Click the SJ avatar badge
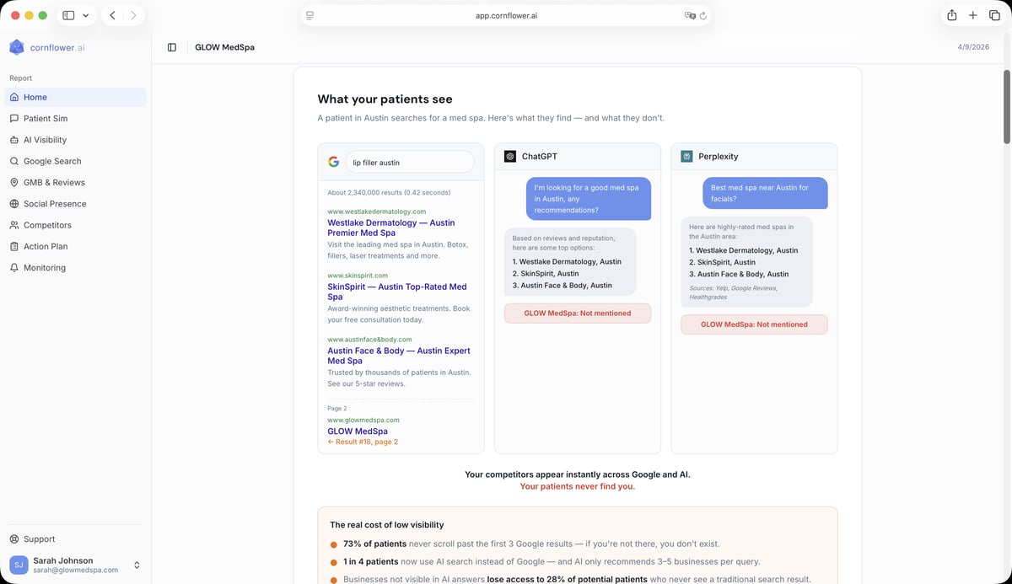The height and width of the screenshot is (584, 1012). coord(19,565)
